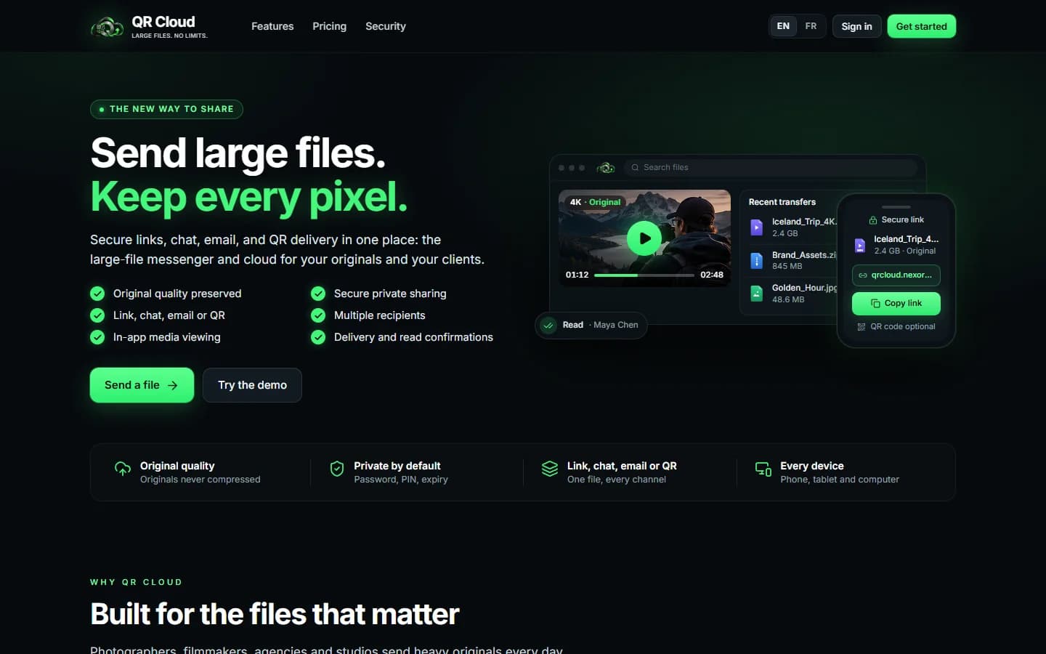Click the play button on the video preview
This screenshot has height=654, width=1046.
644,238
